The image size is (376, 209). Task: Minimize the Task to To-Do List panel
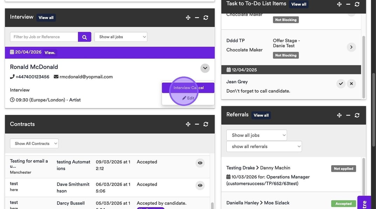pyautogui.click(x=348, y=4)
